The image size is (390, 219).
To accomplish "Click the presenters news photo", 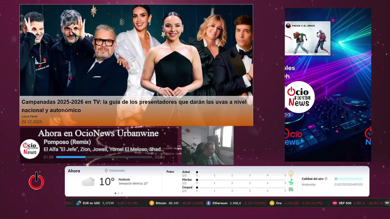I will tap(136, 50).
